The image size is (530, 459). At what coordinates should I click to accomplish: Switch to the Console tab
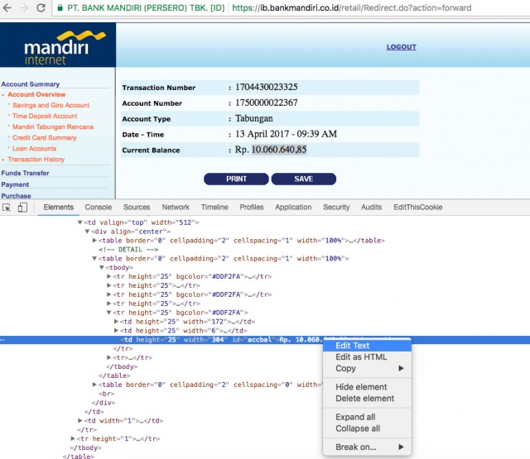99,208
